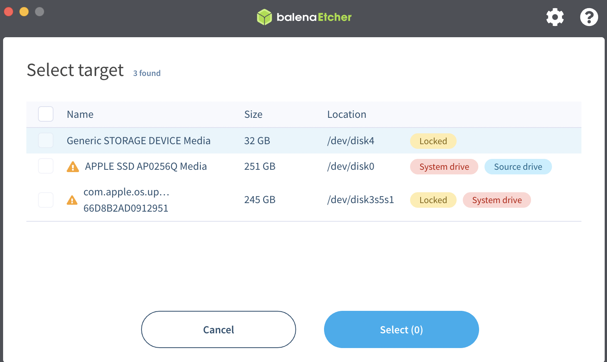Click Locked badge on /dev/disk3s5s1 row
The height and width of the screenshot is (362, 607).
(433, 200)
